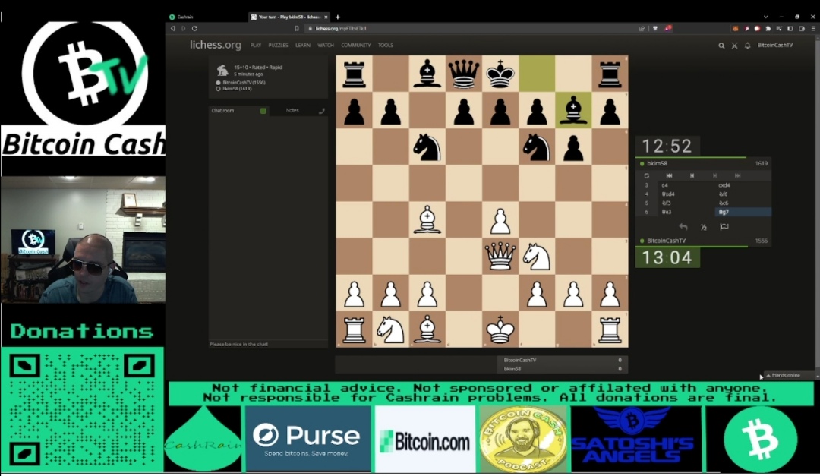Open the COMMUNITY menu
Viewport: 820px width, 476px height.
pyautogui.click(x=356, y=46)
